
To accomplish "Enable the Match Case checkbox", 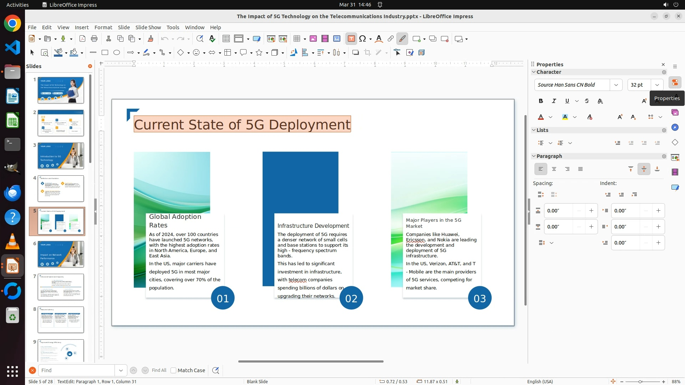I will tap(173, 370).
